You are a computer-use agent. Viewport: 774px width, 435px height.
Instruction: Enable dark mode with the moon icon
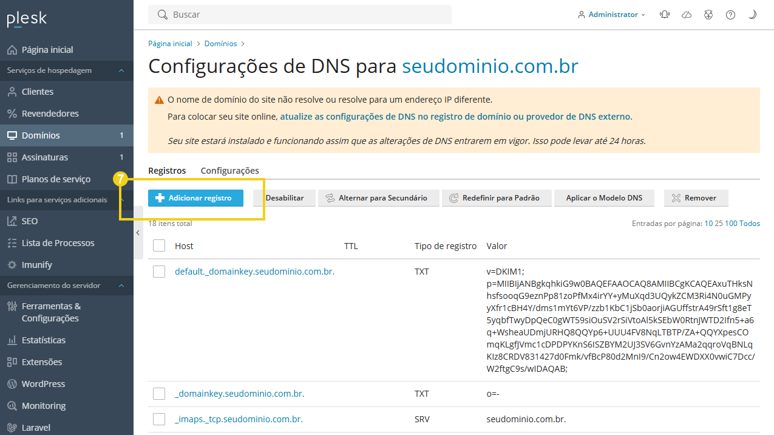(752, 14)
